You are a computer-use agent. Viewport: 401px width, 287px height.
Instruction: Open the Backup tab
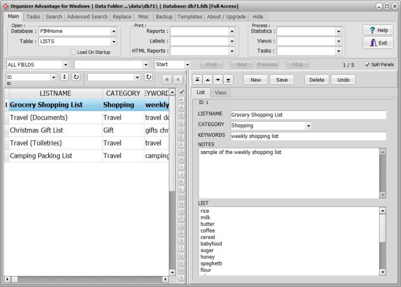pos(164,16)
